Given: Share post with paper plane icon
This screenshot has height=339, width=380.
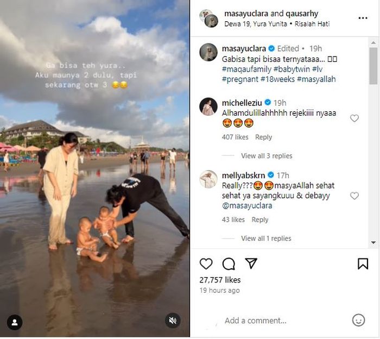Looking at the screenshot, I should click(251, 263).
